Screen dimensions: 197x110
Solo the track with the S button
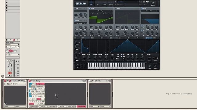(10, 73)
